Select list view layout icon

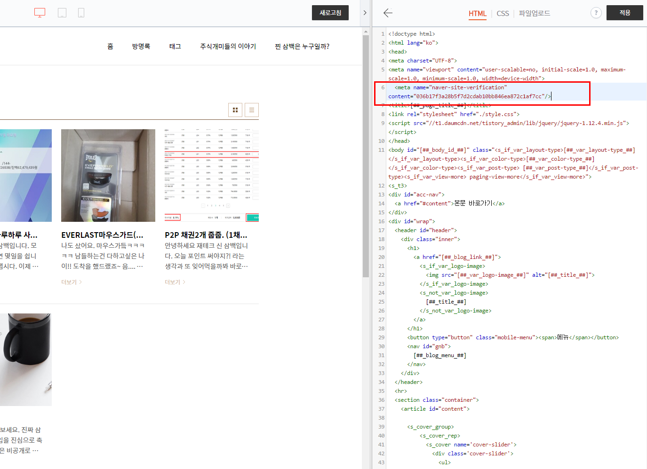point(252,110)
